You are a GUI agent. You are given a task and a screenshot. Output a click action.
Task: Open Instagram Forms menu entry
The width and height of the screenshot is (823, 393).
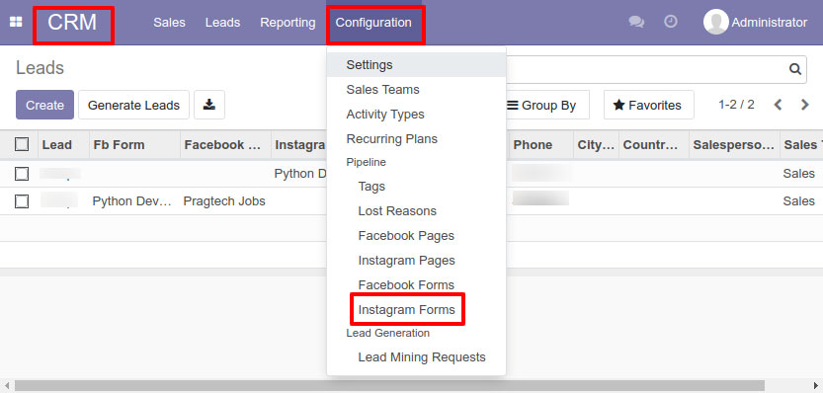pyautogui.click(x=416, y=310)
